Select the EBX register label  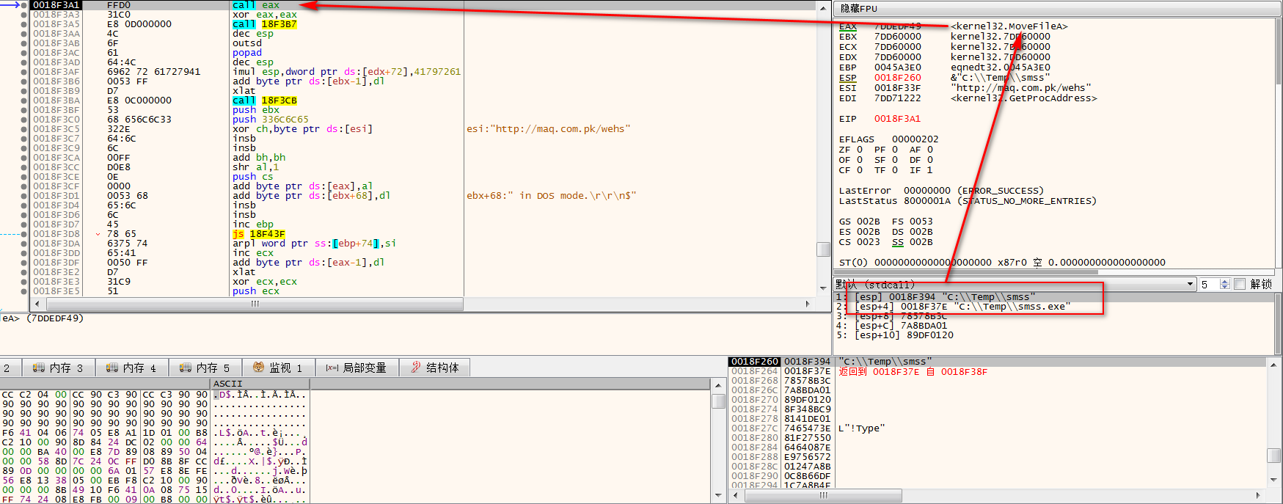[x=847, y=37]
